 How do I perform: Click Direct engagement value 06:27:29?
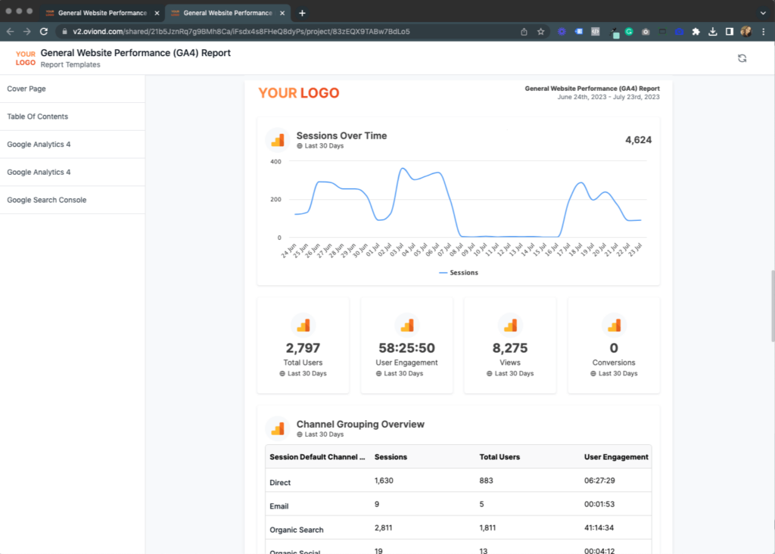(x=599, y=481)
